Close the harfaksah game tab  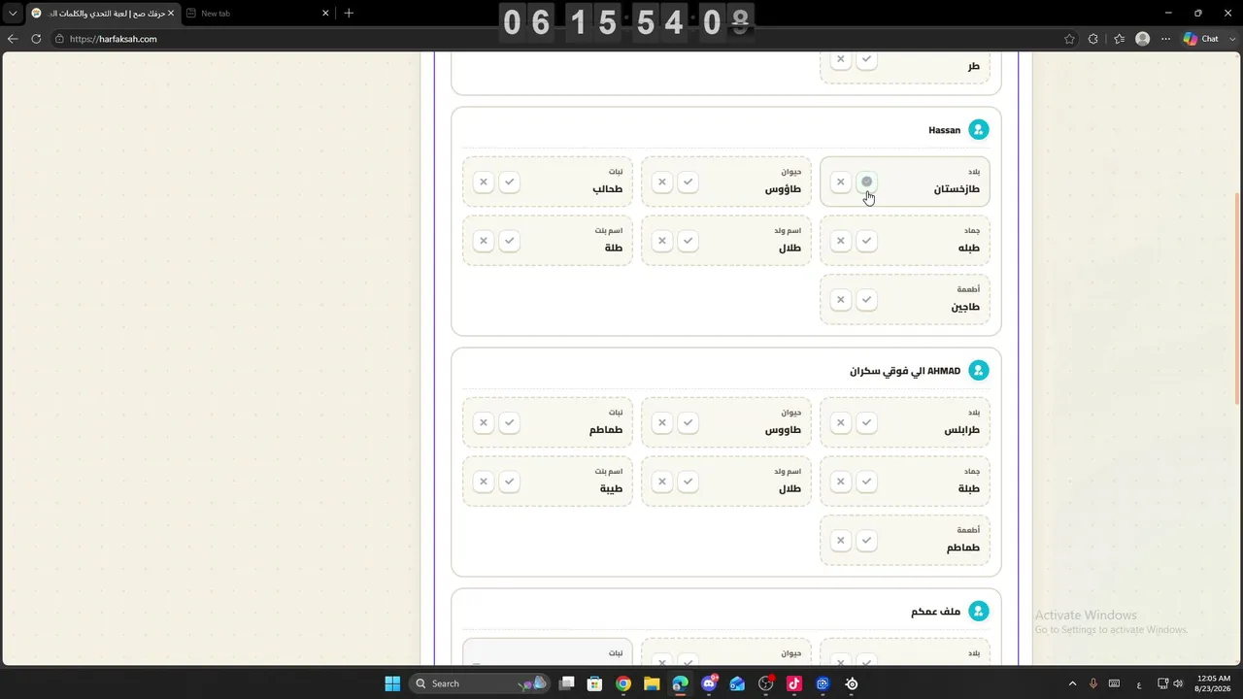coord(170,14)
